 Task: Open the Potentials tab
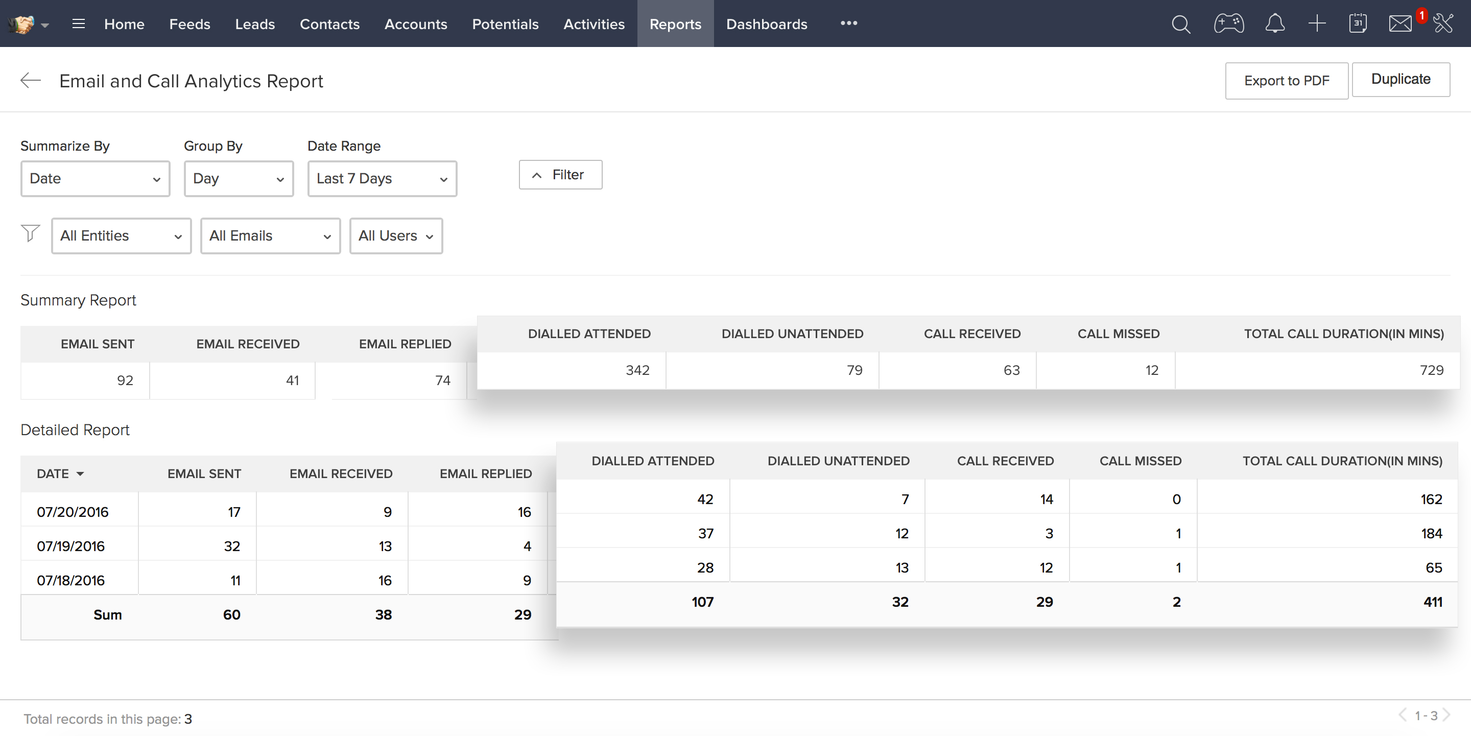505,24
